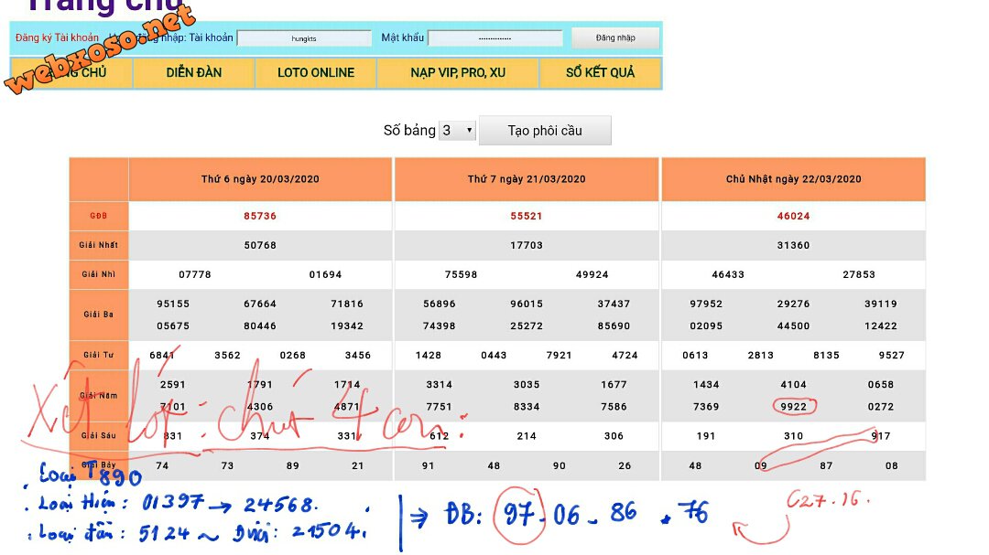Select the GĐB row label
The image size is (989, 555).
98,216
